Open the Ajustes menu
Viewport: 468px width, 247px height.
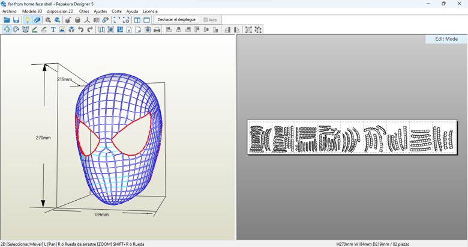(100, 11)
